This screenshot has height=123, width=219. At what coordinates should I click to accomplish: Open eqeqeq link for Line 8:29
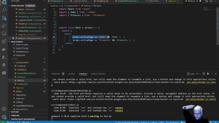119,108
